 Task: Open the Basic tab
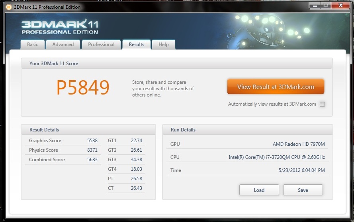(x=33, y=44)
